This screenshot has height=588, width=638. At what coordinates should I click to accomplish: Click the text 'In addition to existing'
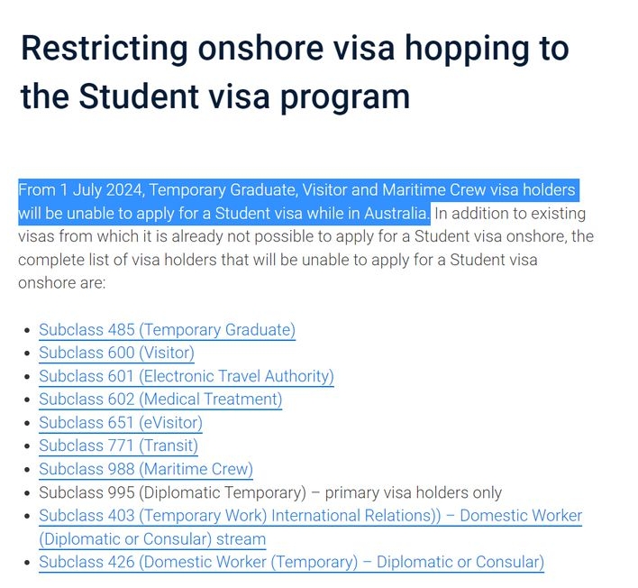tap(510, 214)
